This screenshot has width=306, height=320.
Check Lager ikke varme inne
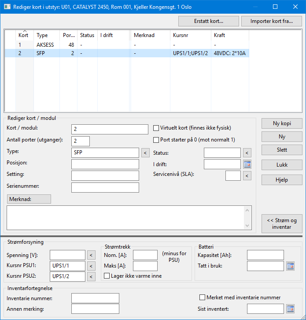(107, 276)
